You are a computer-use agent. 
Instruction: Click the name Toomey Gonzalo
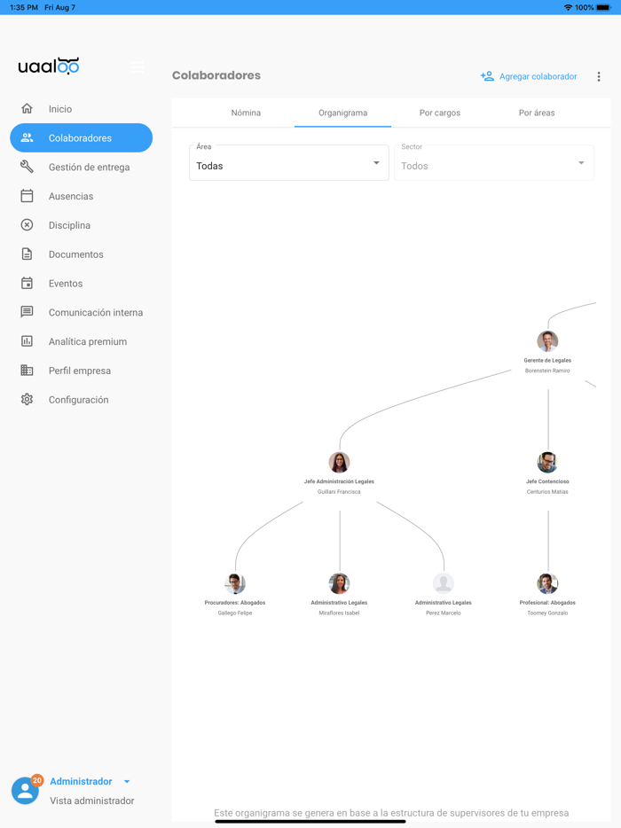pos(547,613)
